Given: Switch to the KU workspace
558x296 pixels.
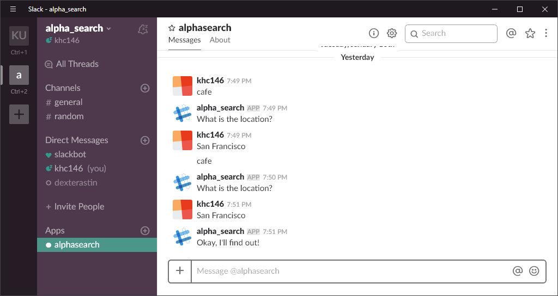Looking at the screenshot, I should 19,36.
